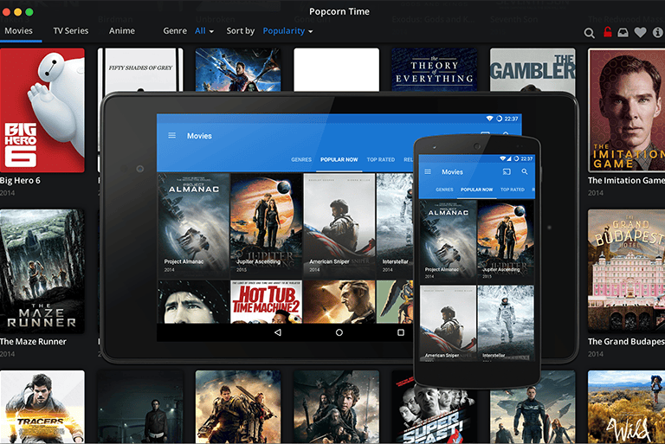Select POPULAR NOW tab on the tablet

point(339,160)
